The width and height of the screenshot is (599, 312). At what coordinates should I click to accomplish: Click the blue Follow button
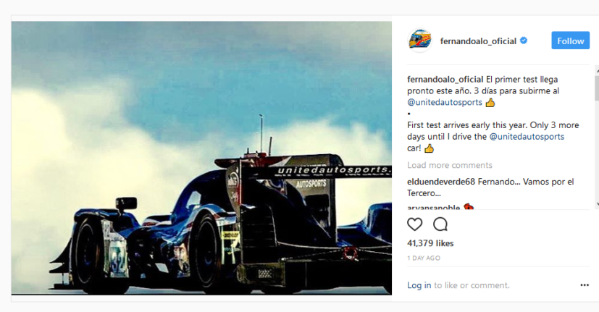(x=570, y=41)
